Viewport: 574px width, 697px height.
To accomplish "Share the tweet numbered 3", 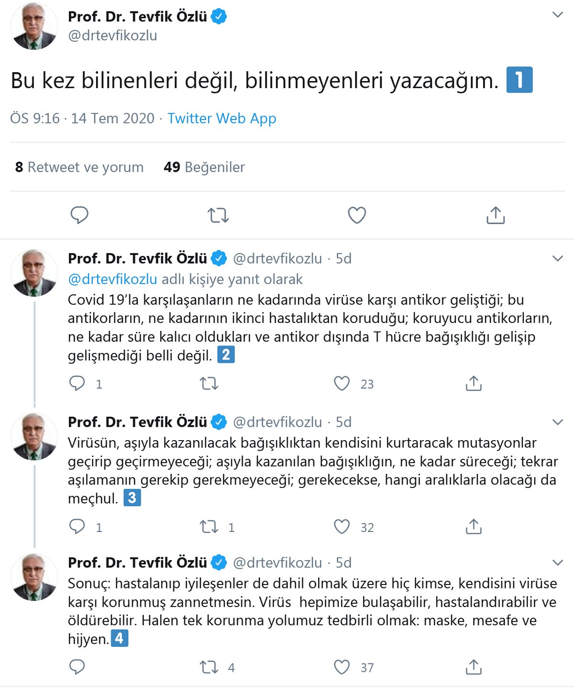I will pyautogui.click(x=474, y=527).
